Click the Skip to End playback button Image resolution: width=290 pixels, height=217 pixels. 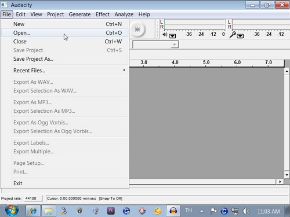[137, 30]
